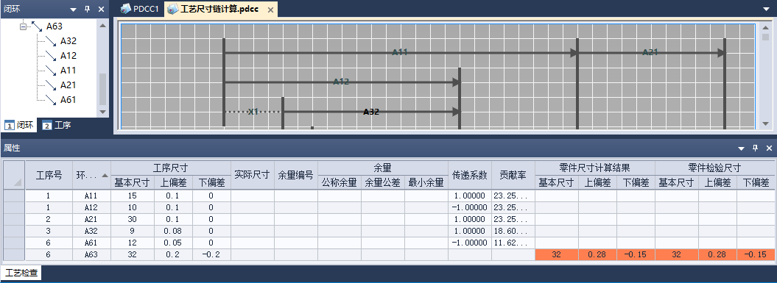777x283 pixels.
Task: Click the diagram canvas scroll up arrow
Action: [x=765, y=27]
